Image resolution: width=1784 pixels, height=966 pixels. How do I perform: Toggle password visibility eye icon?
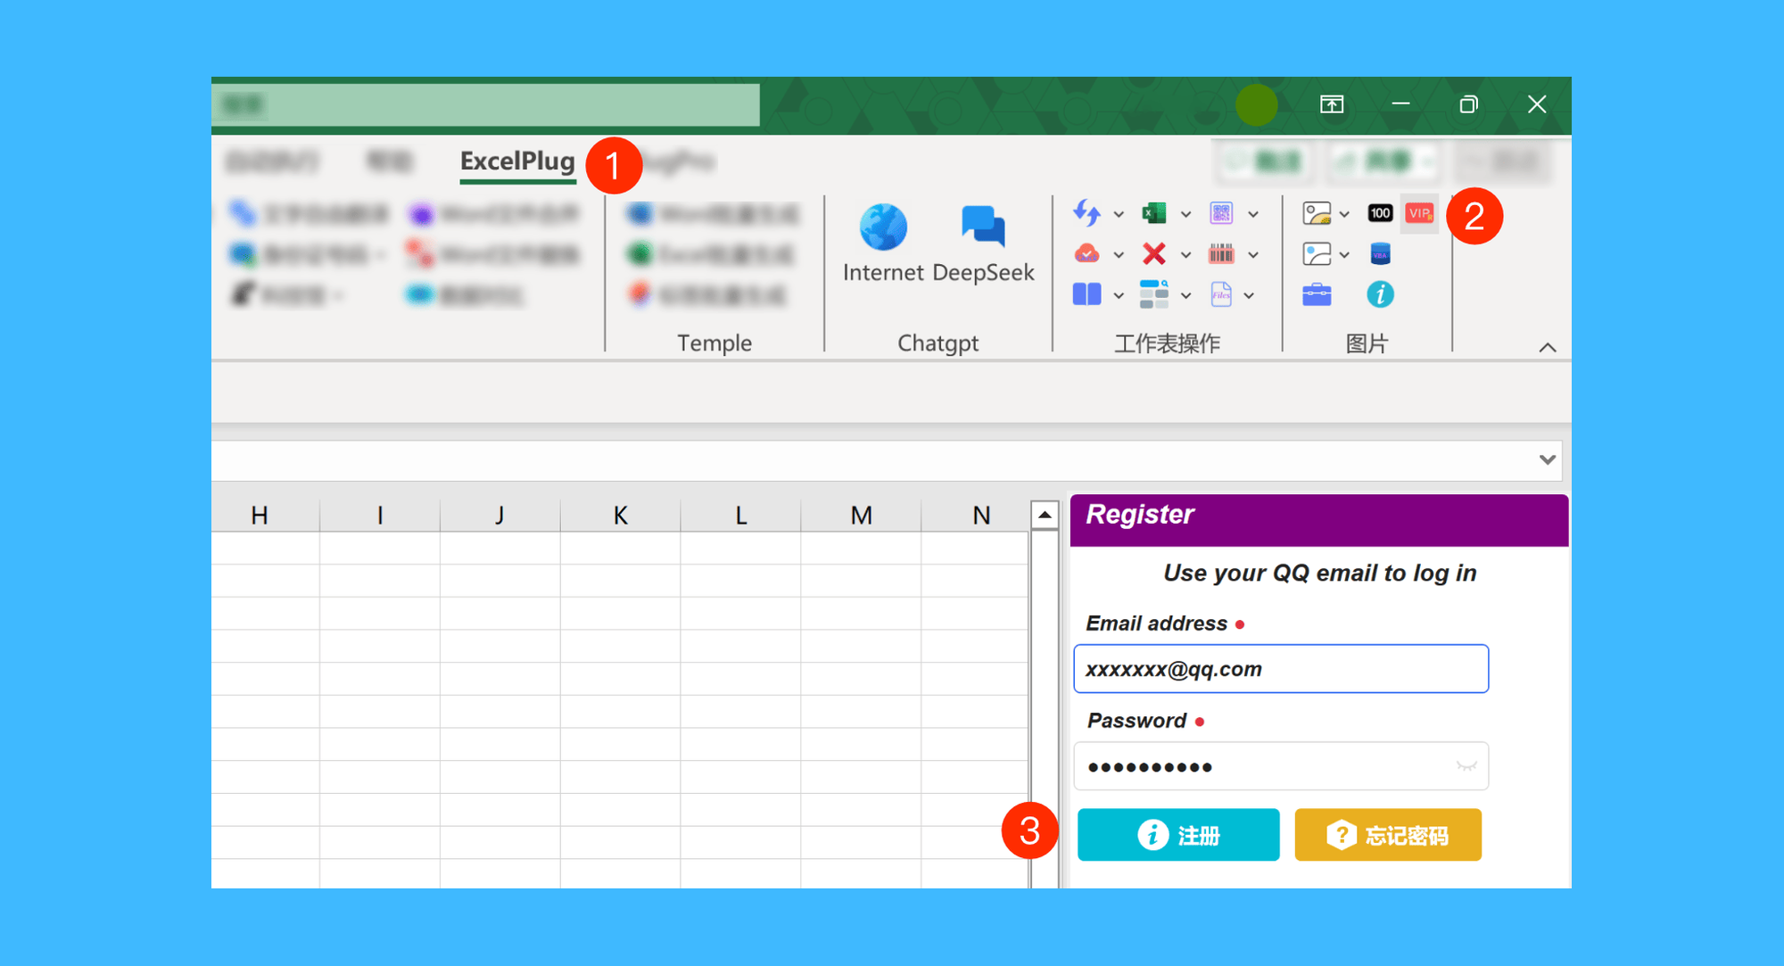point(1466,766)
